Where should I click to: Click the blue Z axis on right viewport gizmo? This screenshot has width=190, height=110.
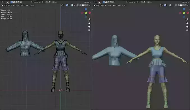pos(184,9)
